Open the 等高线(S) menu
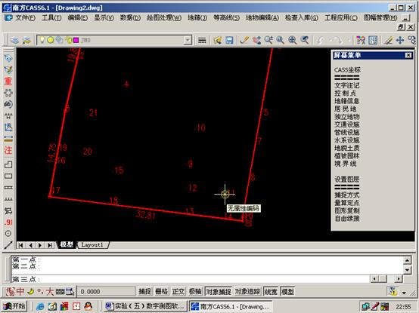Image resolution: width=419 pixels, height=313 pixels. pyautogui.click(x=226, y=18)
